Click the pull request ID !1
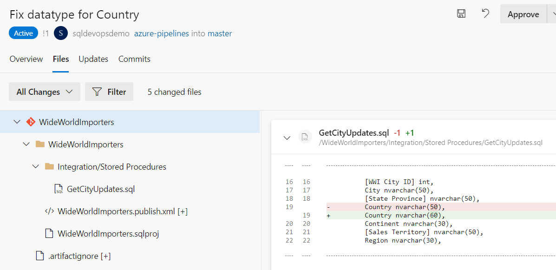Screen dimensions: 556x270 46,34
